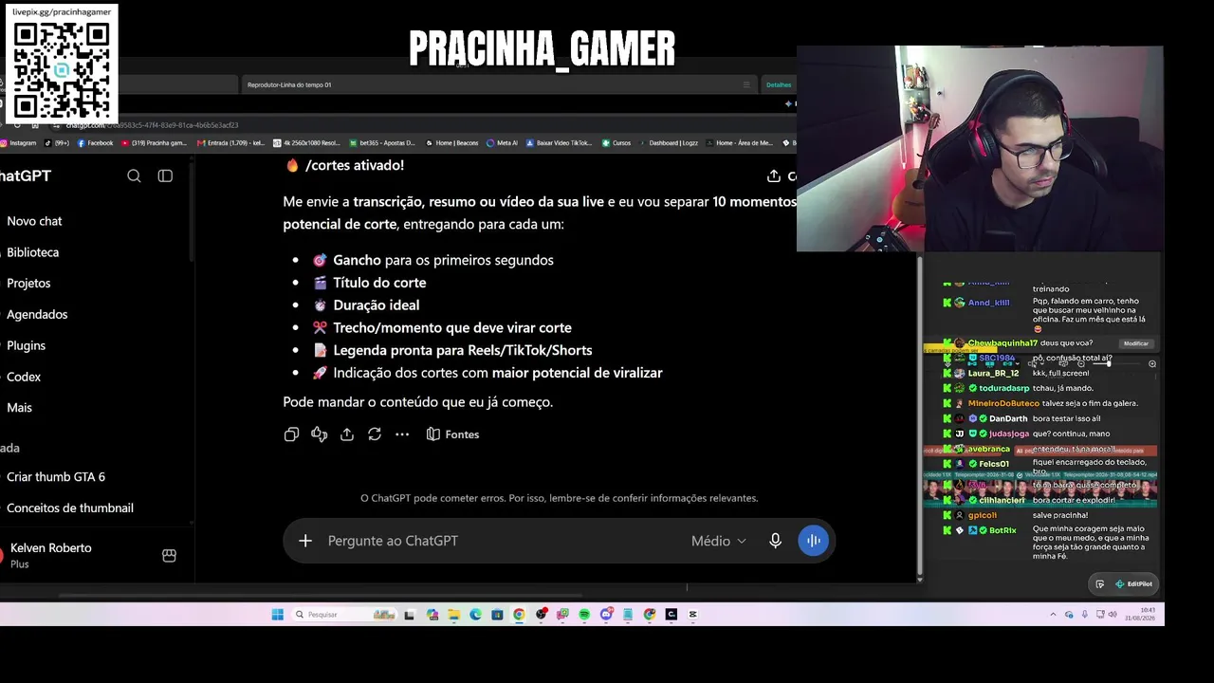The width and height of the screenshot is (1214, 683).
Task: Open Agendados in the sidebar
Action: [x=37, y=315]
